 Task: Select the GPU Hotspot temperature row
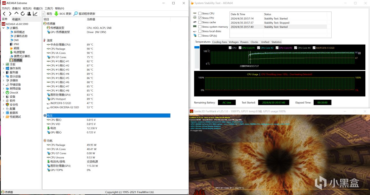point(107,99)
